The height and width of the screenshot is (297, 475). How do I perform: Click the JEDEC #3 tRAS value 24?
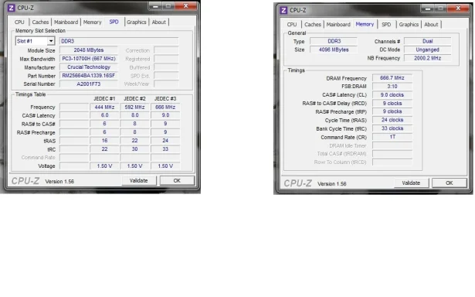(165, 141)
